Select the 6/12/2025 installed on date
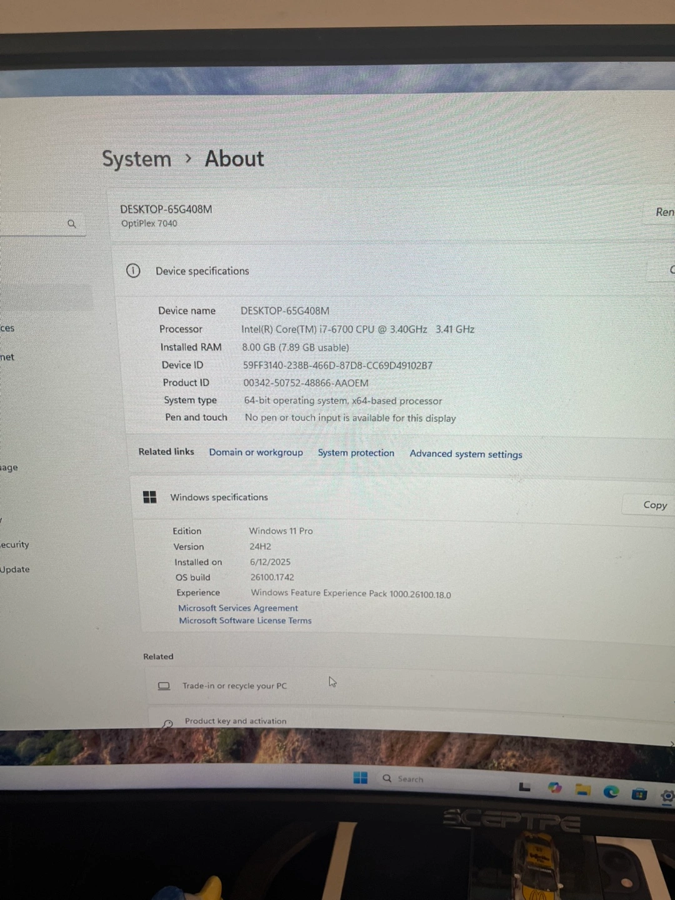The width and height of the screenshot is (675, 900). click(x=270, y=562)
